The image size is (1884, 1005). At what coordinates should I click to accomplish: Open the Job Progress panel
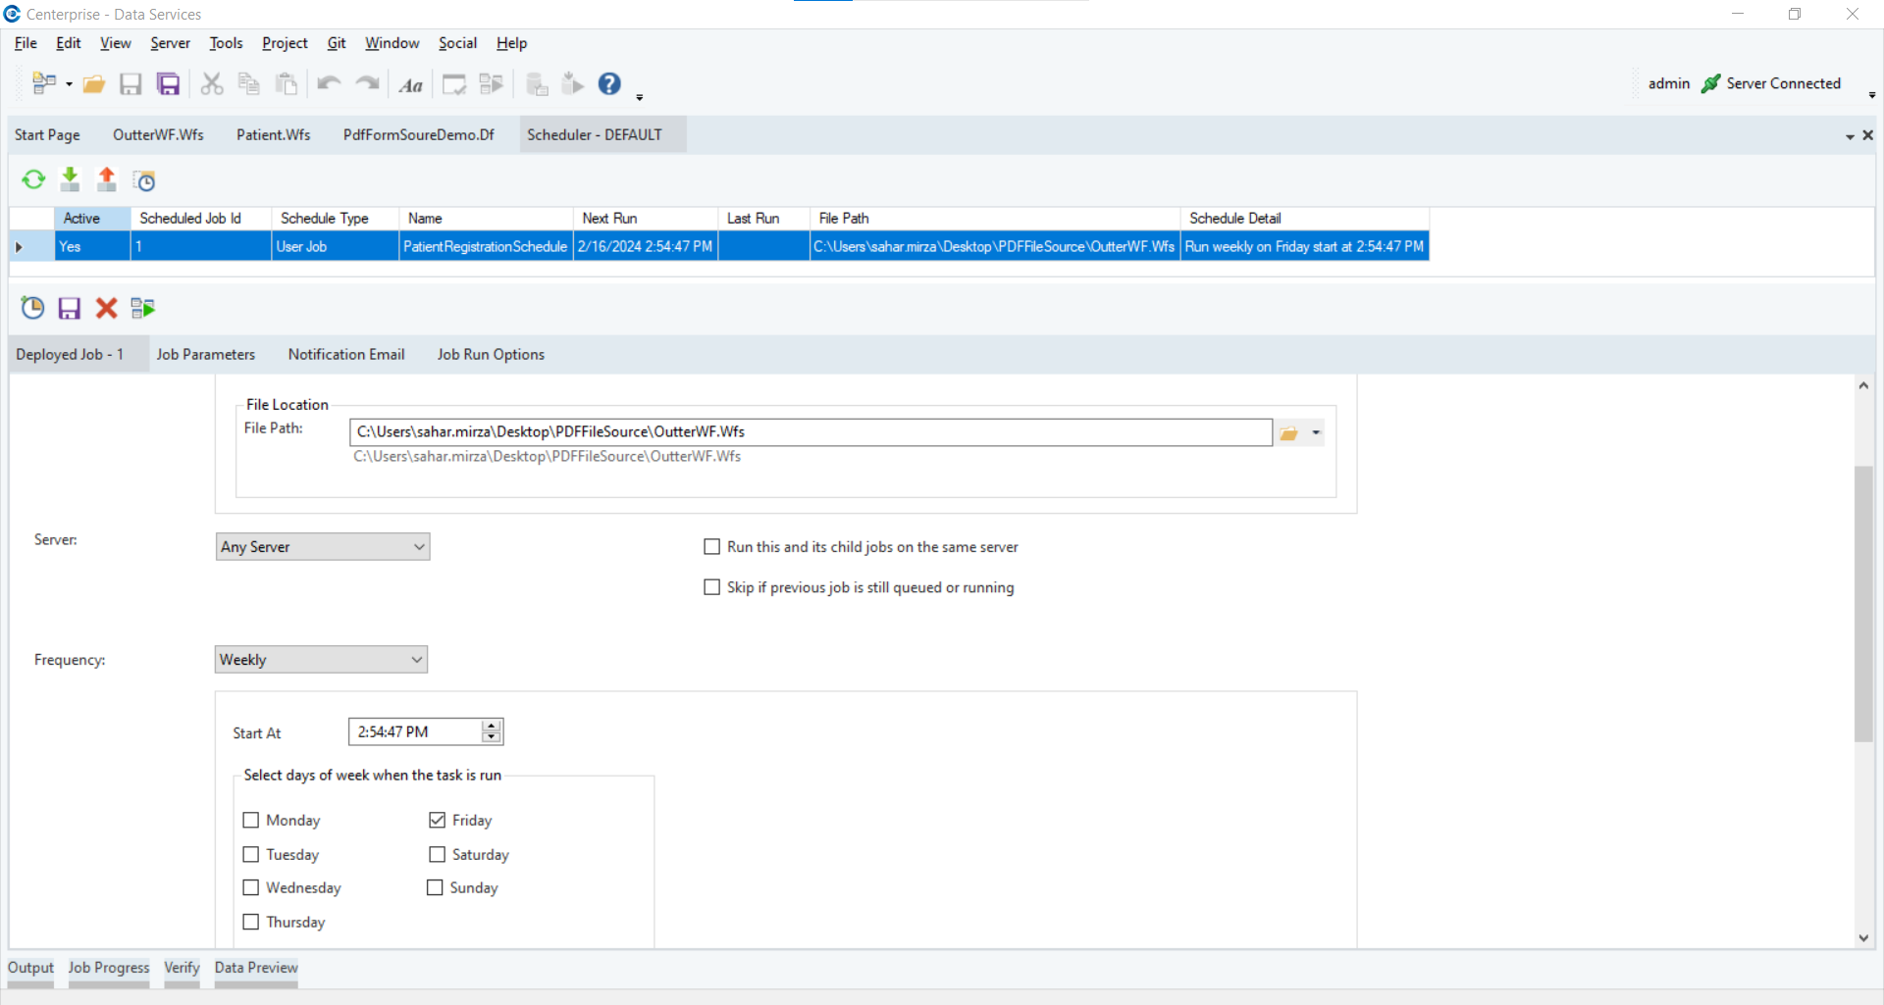click(108, 968)
